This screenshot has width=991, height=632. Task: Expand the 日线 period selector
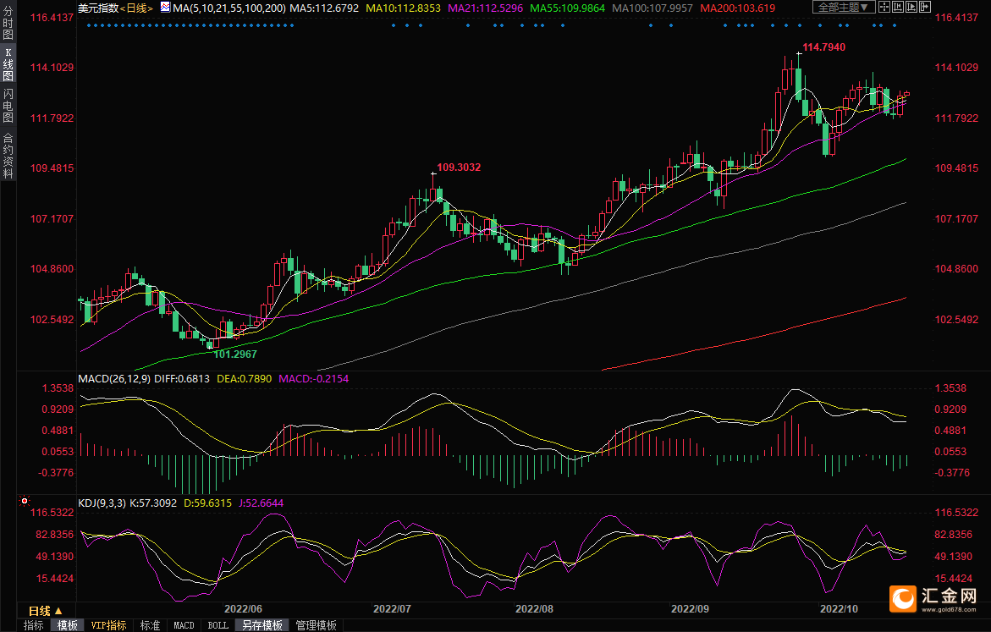point(46,611)
